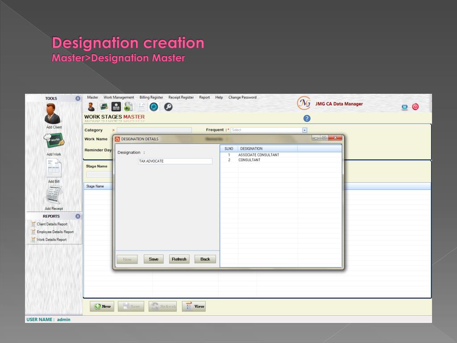This screenshot has width=457, height=343.
Task: Open Client Details Report link
Action: (x=52, y=224)
